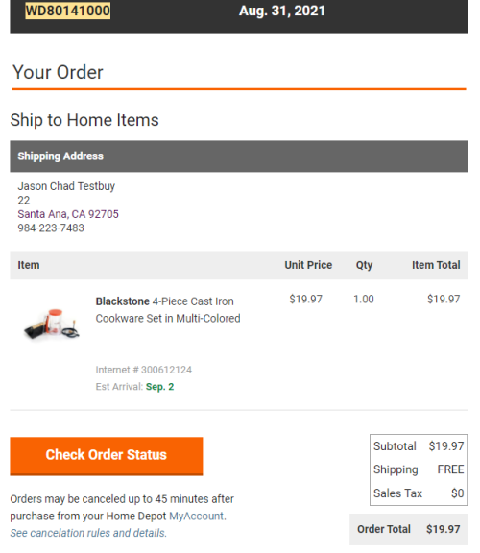Click the Blackstone 4-Piece Cast Iron product title
Viewport: 480px width, 553px height.
[168, 310]
